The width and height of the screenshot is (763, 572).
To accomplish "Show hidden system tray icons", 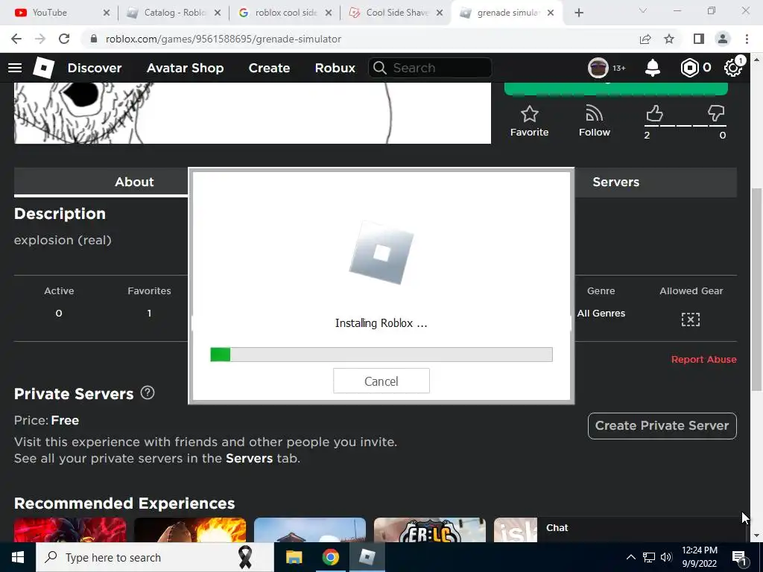I will click(x=630, y=557).
